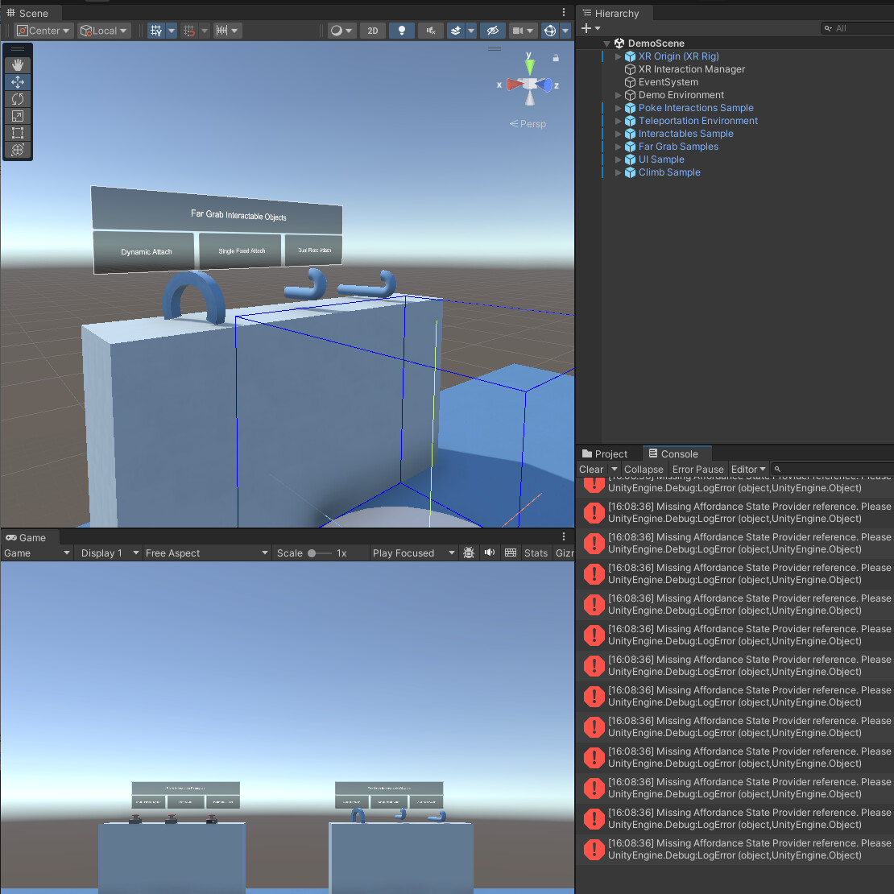The height and width of the screenshot is (894, 894).
Task: Click the Hierarchy search field
Action: click(x=856, y=27)
